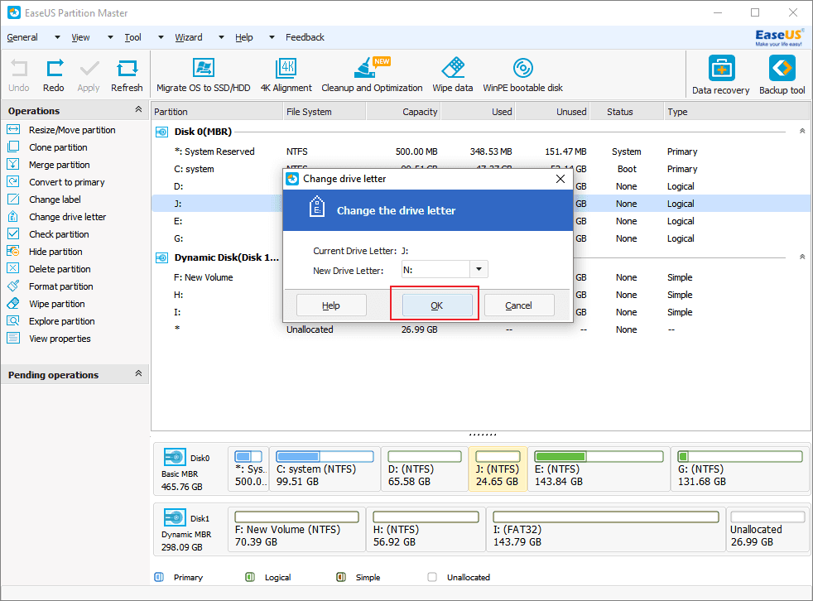Sort by the Partition column header
Image resolution: width=813 pixels, height=601 pixels.
tap(217, 112)
